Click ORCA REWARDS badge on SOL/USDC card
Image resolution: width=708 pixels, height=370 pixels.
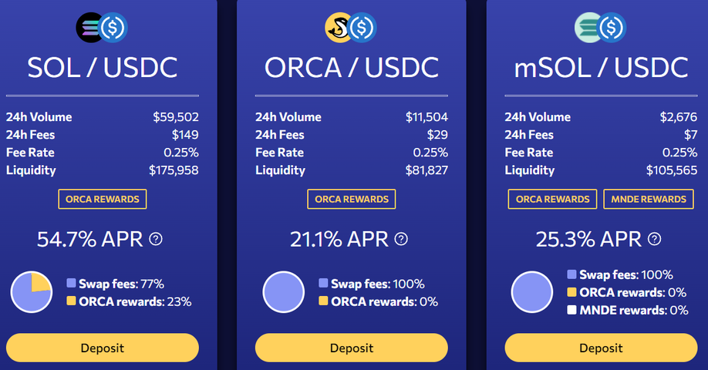coord(103,199)
